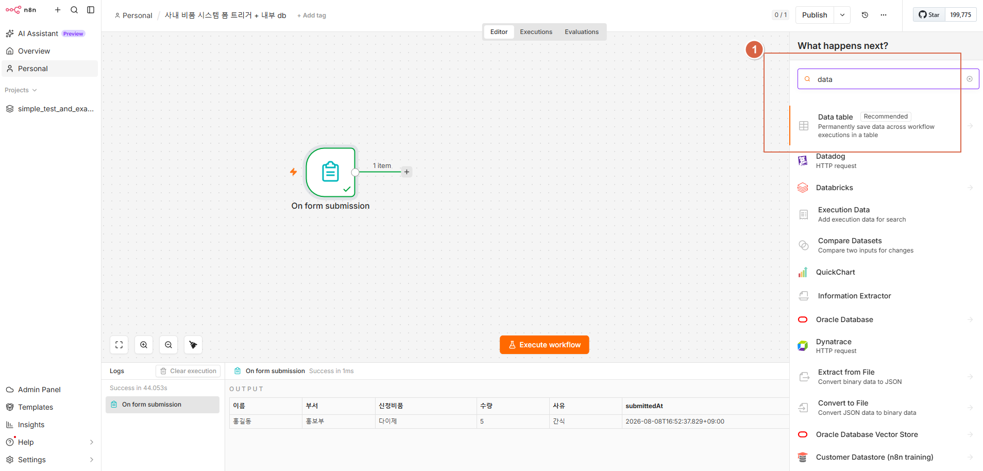
Task: Open the three-dot workflow menu
Action: click(x=884, y=15)
